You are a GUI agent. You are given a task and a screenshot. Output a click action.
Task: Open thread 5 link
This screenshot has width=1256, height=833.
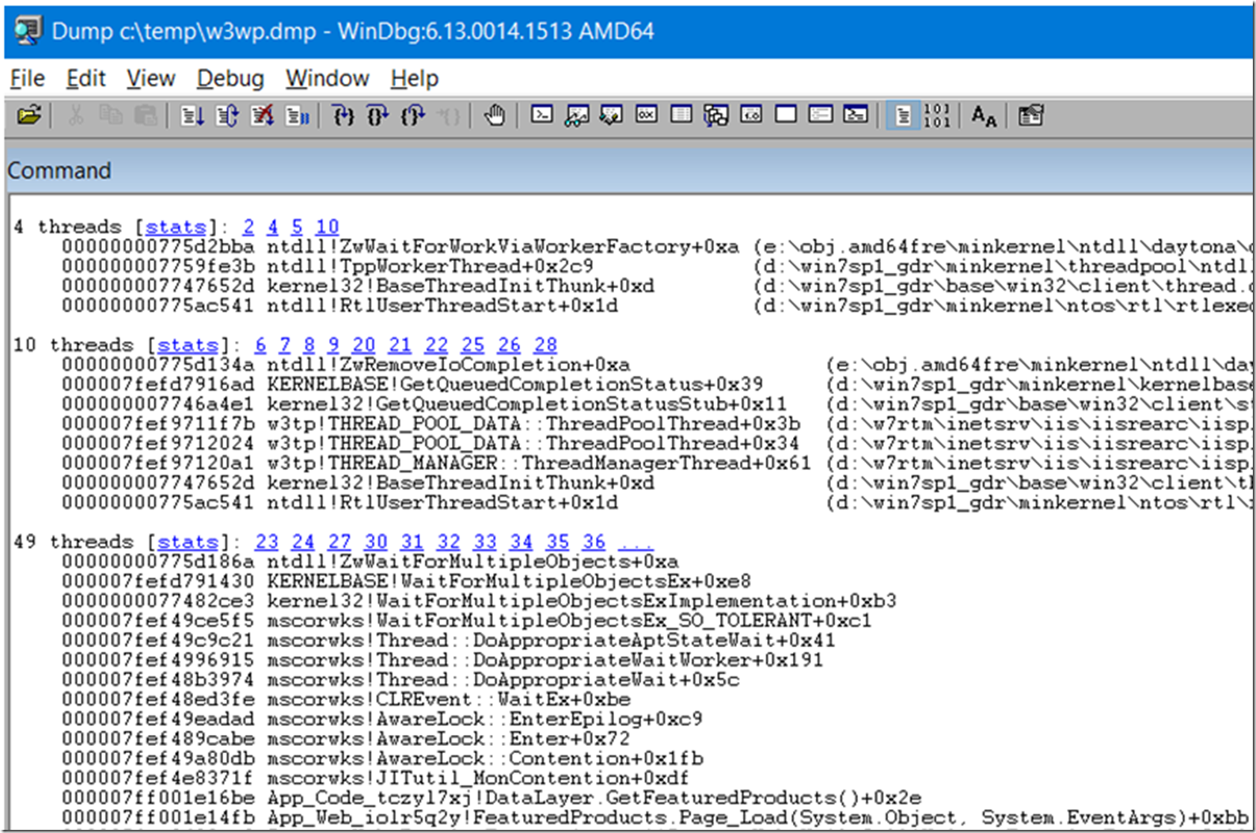297,227
